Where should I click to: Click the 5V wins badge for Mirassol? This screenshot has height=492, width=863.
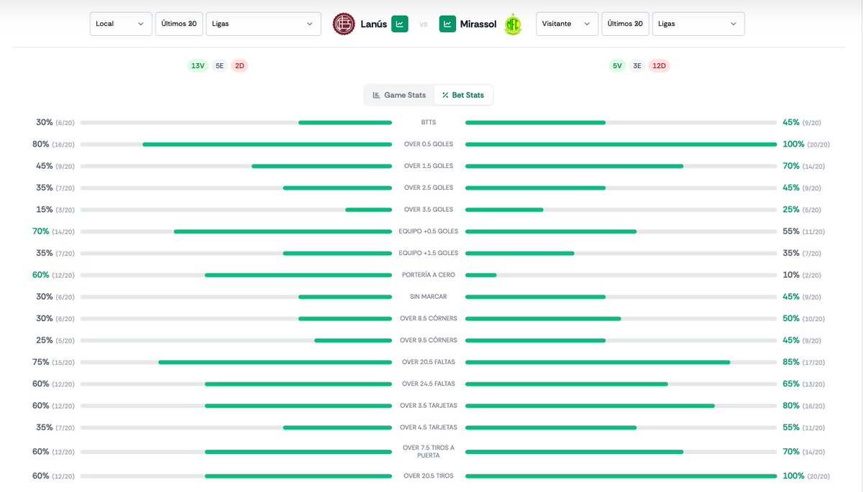point(617,65)
